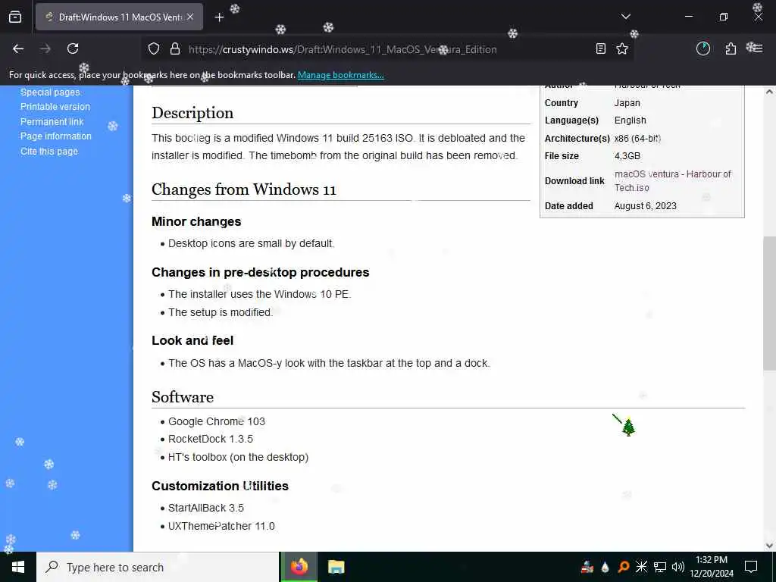Open Printable version sidebar link
The width and height of the screenshot is (776, 582).
click(x=55, y=106)
